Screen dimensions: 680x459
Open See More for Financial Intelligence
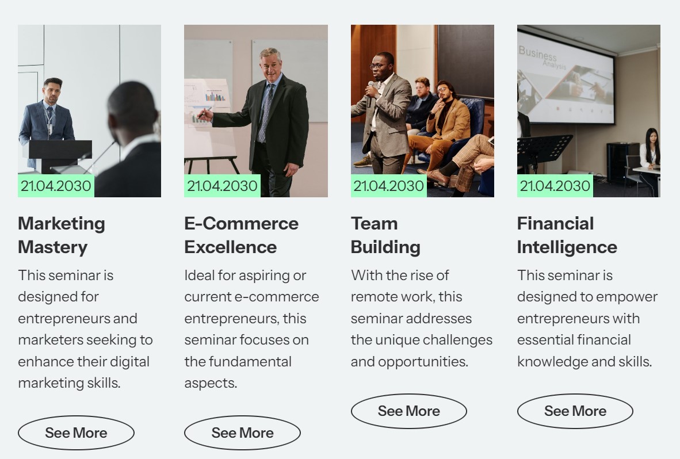[x=575, y=411]
